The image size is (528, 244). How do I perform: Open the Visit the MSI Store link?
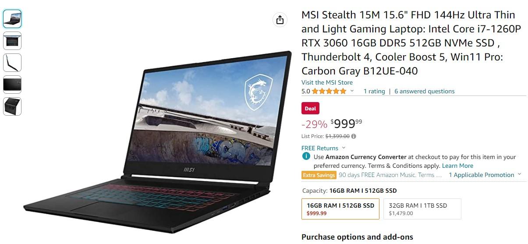[327, 82]
